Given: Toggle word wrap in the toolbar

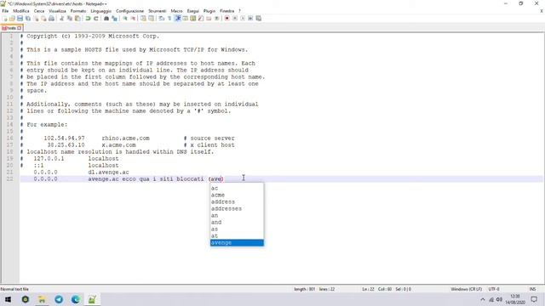Looking at the screenshot, I should (162, 19).
